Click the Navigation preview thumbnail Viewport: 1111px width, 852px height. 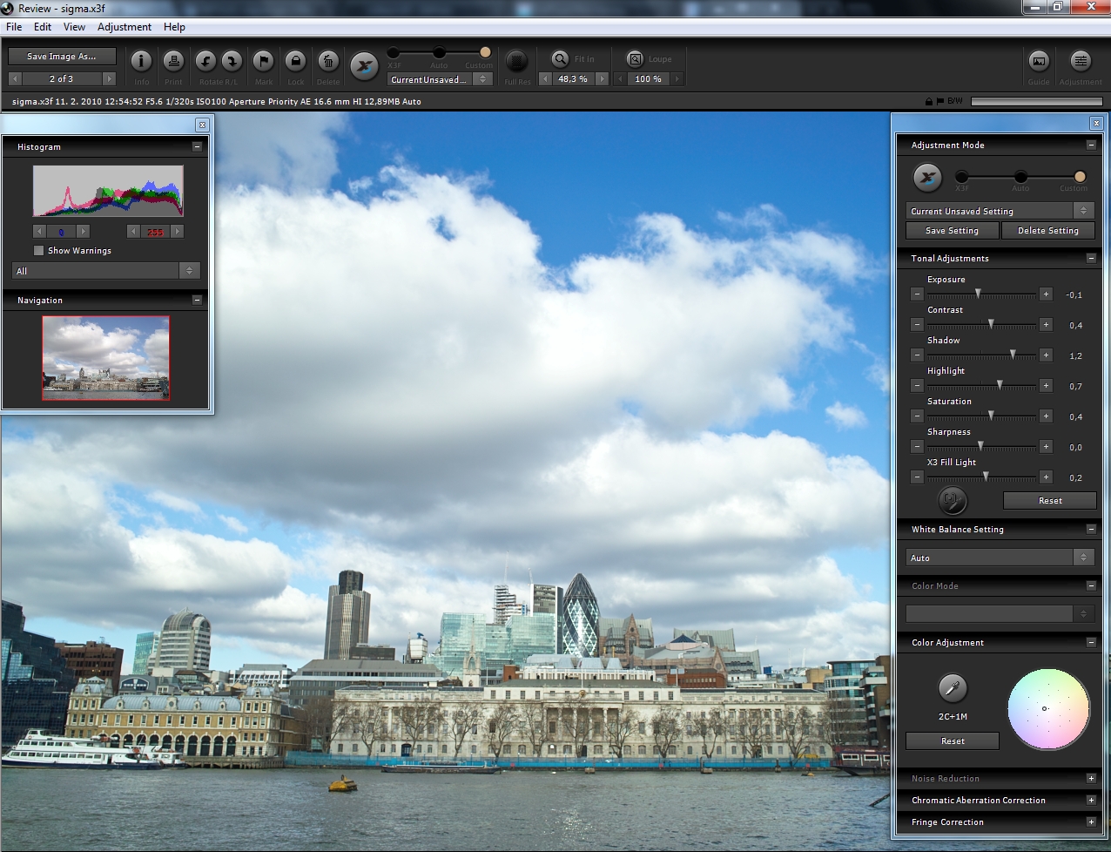[x=106, y=357]
